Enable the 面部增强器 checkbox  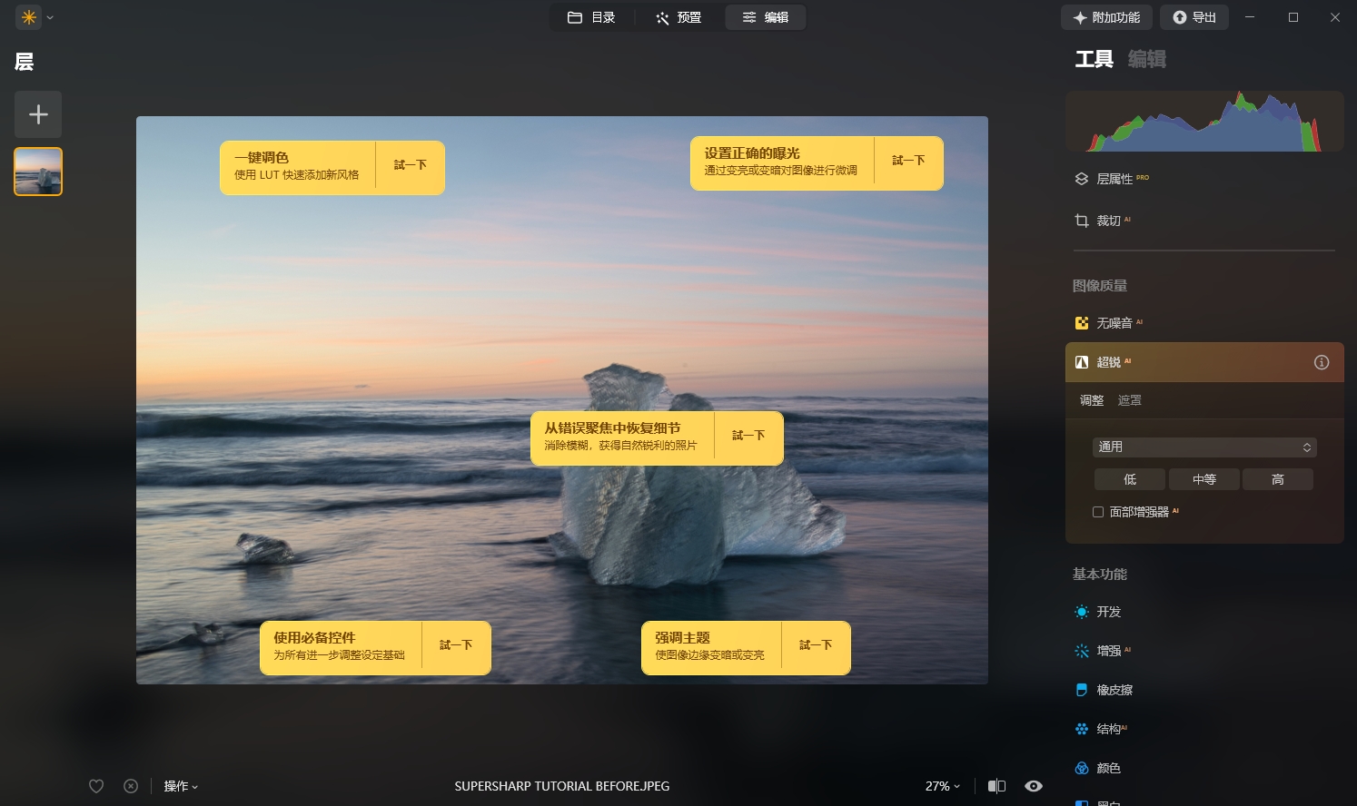1098,512
